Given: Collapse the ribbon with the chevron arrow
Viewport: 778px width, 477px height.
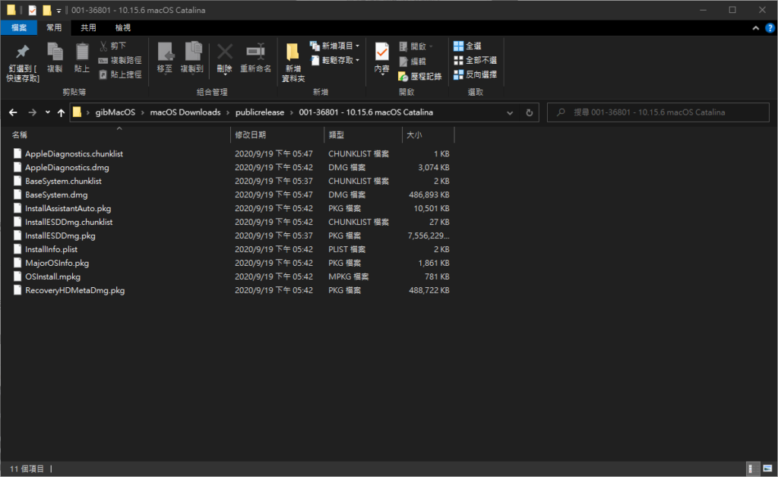Looking at the screenshot, I should pyautogui.click(x=756, y=28).
